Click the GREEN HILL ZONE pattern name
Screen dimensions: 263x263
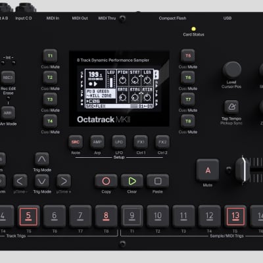[101, 93]
